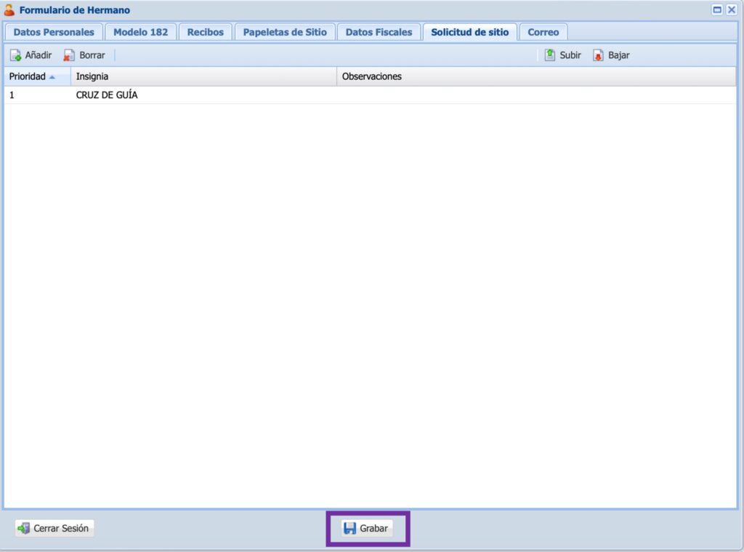Close the Formulario de Hermano window
744x552 pixels.
[732, 10]
